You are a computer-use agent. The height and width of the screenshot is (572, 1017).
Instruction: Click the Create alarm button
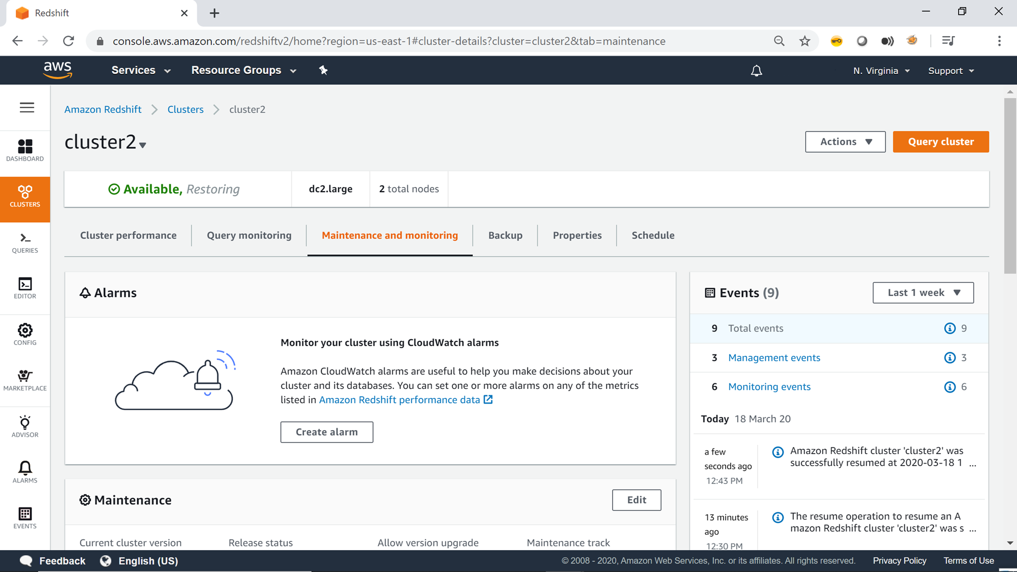[326, 432]
